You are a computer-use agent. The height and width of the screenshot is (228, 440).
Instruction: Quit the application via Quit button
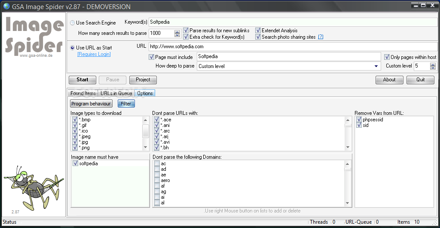pos(420,80)
